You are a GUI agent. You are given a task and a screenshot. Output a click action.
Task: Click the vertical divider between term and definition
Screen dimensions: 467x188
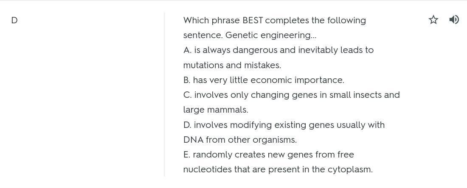[165, 94]
